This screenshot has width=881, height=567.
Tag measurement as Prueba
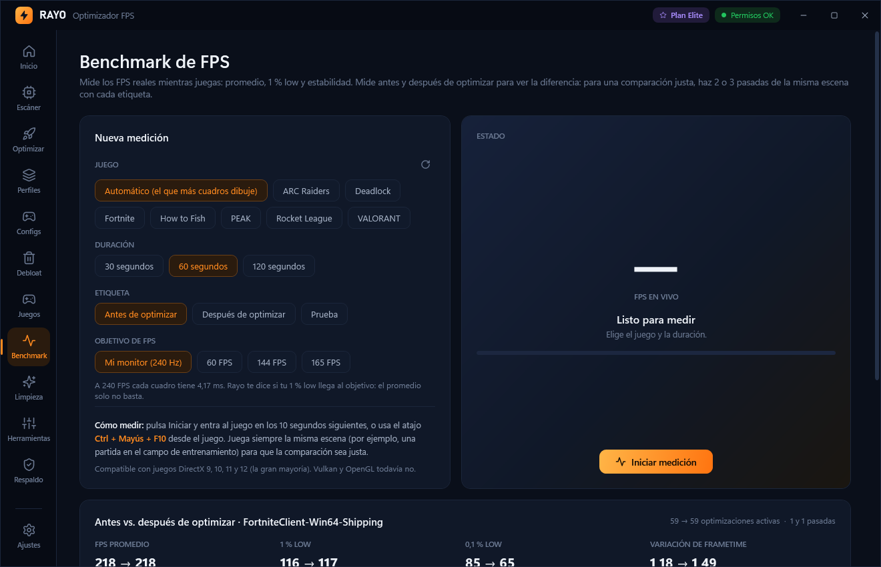324,314
